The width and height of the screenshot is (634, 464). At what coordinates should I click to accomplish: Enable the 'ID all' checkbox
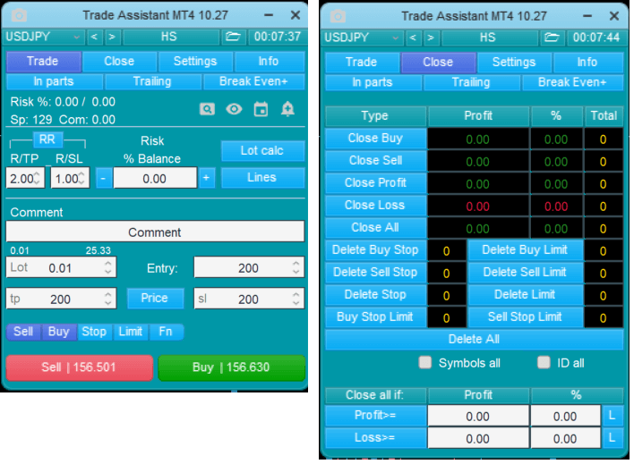(544, 363)
